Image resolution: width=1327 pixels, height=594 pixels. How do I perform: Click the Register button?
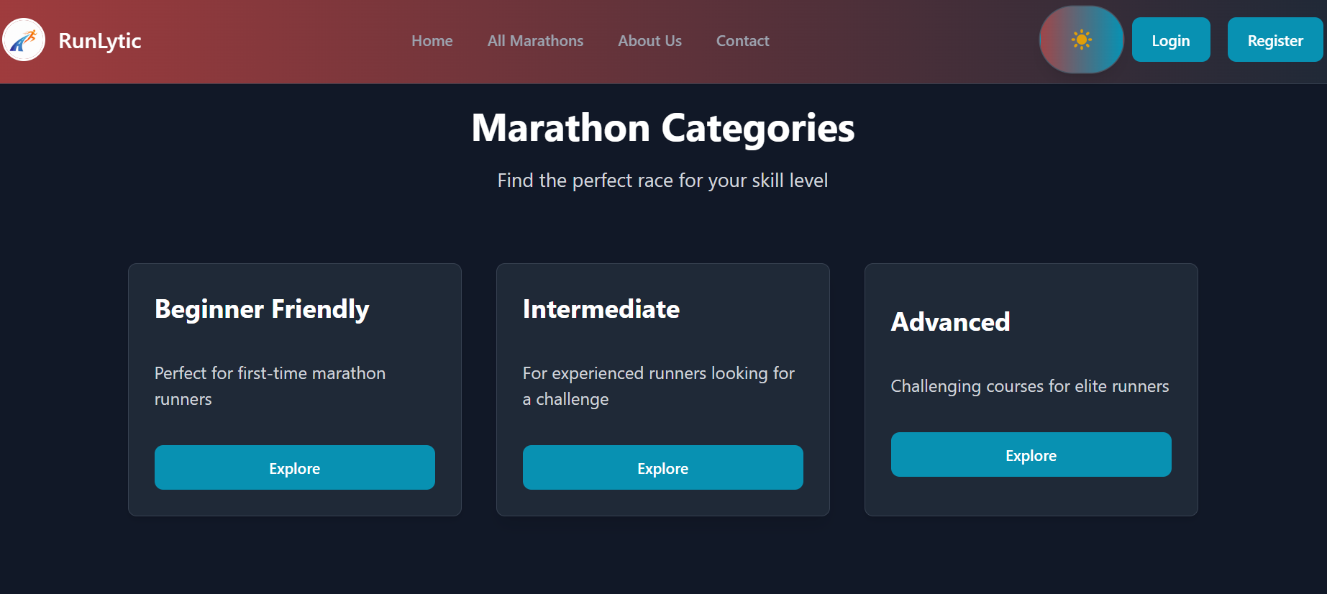tap(1275, 40)
